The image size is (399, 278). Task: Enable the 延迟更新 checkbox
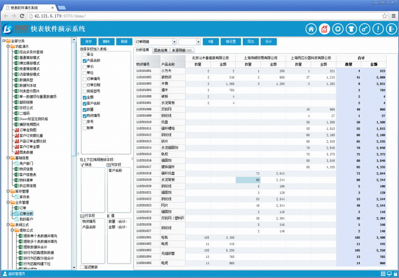pos(82,267)
